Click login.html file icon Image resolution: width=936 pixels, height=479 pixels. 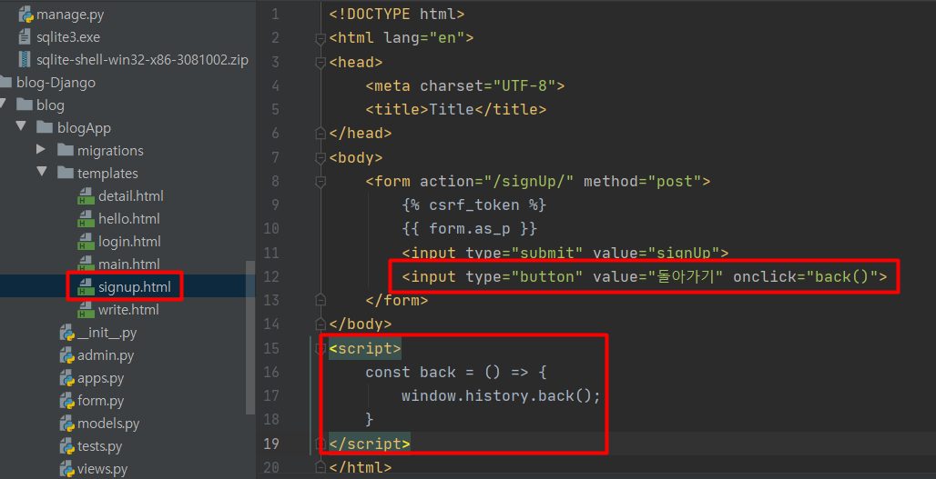pyautogui.click(x=86, y=241)
